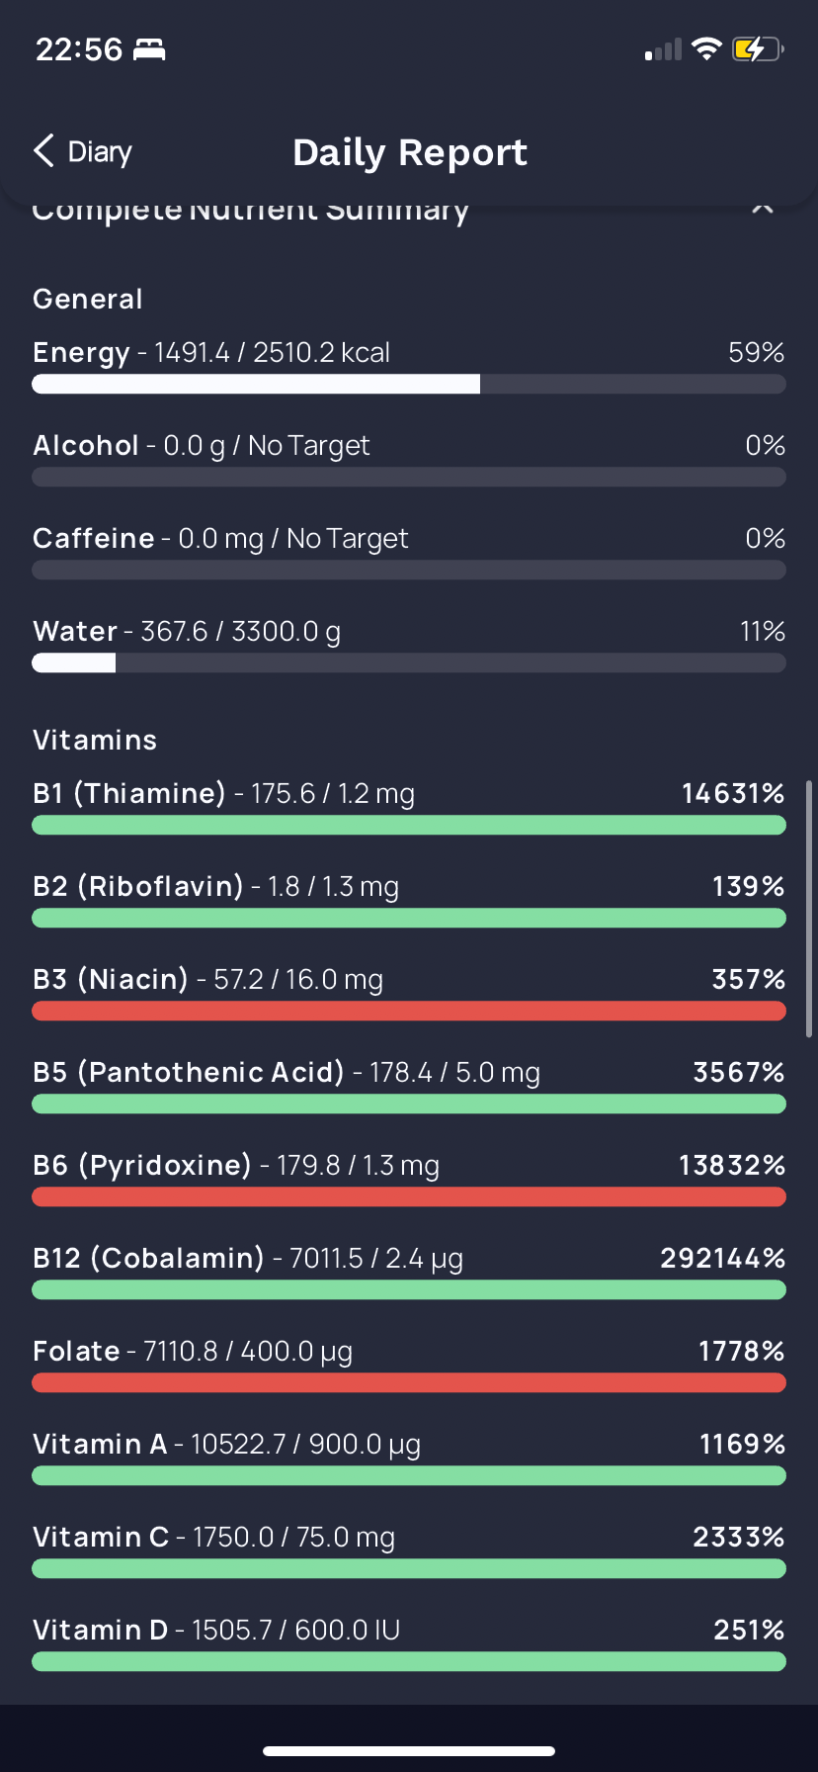
Task: Select the Water progress bar
Action: [409, 664]
